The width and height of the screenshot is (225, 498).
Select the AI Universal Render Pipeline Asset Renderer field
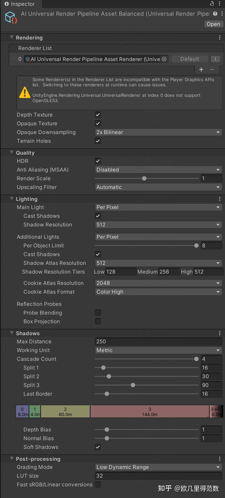[96, 59]
